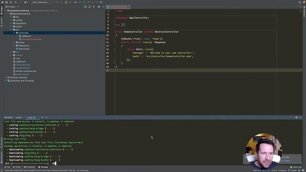Click the Open file toolbar icon
Viewport: 306px width, 172px height.
2,2
